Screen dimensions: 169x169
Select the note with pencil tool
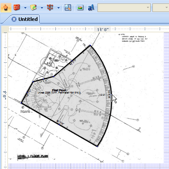point(33,7)
